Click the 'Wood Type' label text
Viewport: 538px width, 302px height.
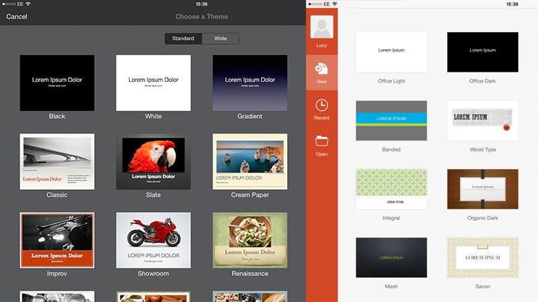tap(483, 150)
